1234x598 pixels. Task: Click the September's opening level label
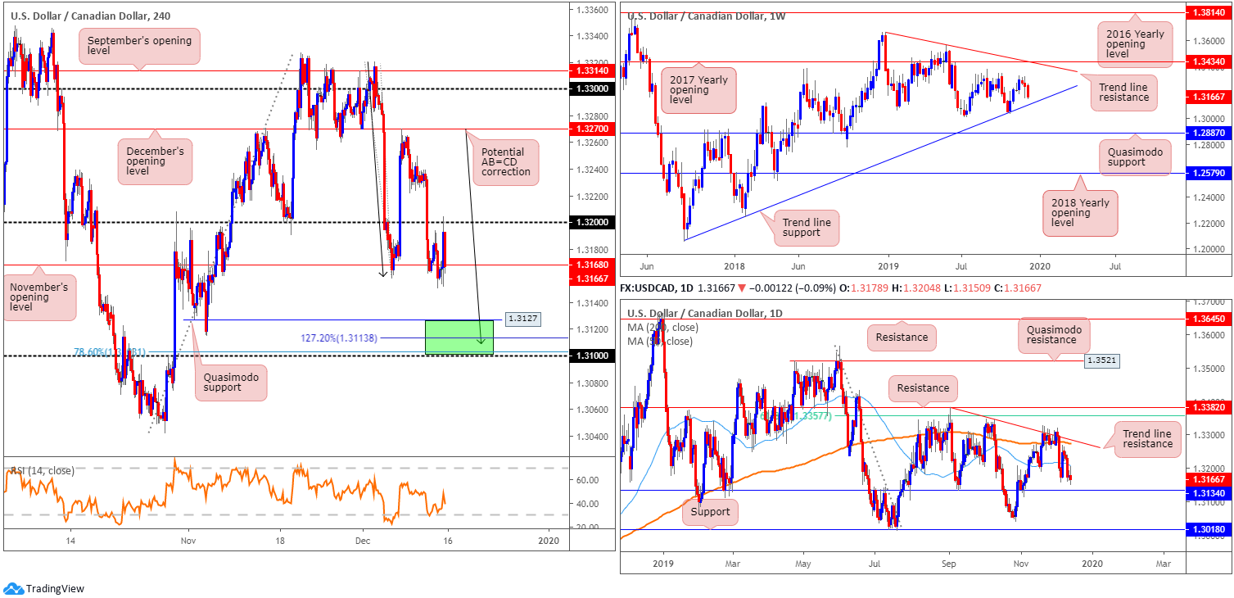pyautogui.click(x=140, y=47)
